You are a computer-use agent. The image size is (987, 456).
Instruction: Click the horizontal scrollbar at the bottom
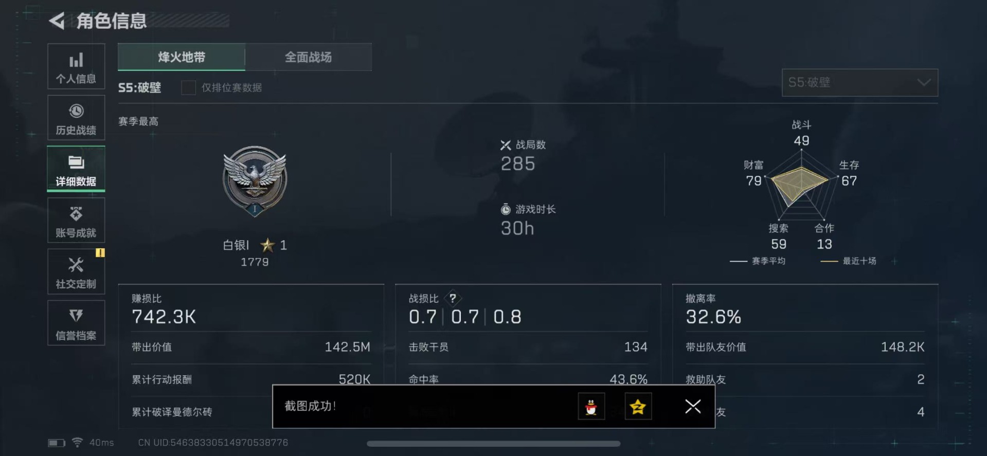(x=493, y=444)
